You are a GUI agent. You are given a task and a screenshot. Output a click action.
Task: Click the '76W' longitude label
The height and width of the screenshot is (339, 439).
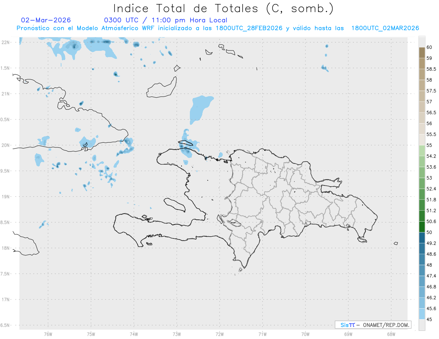tap(48, 334)
